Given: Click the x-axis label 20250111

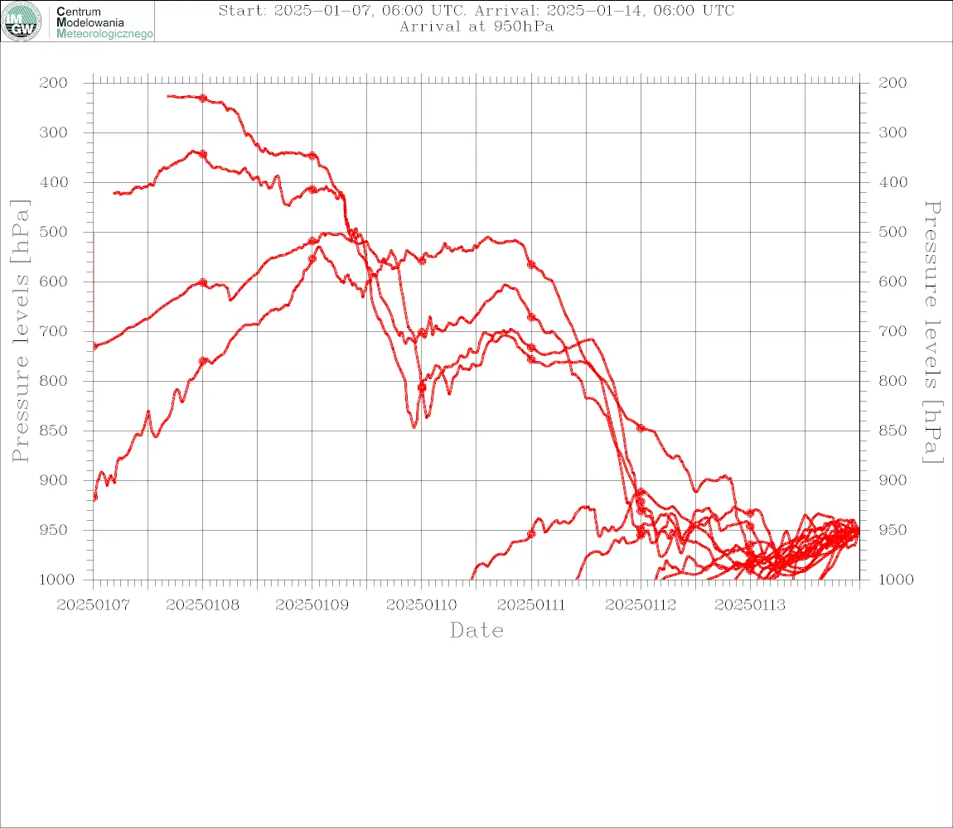Looking at the screenshot, I should pyautogui.click(x=531, y=605).
